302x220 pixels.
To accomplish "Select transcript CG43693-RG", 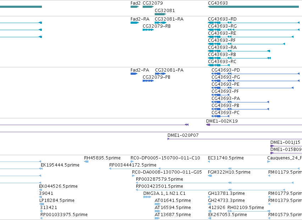I will click(x=222, y=26).
